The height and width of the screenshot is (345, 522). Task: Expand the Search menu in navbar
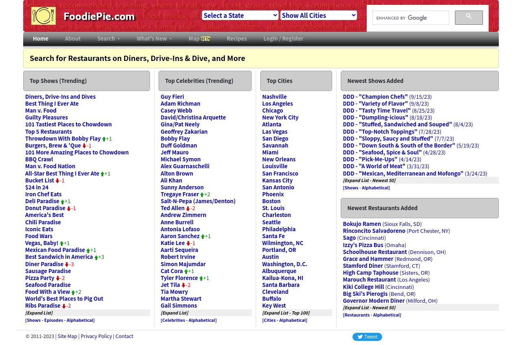[x=109, y=39]
